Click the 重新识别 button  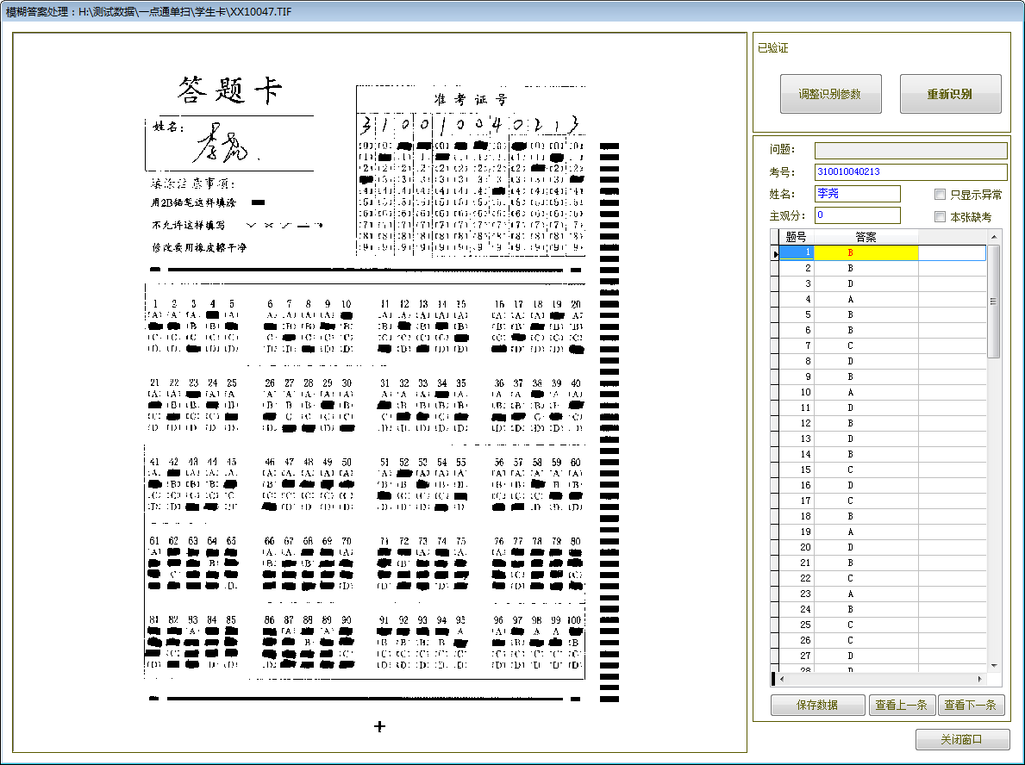950,93
